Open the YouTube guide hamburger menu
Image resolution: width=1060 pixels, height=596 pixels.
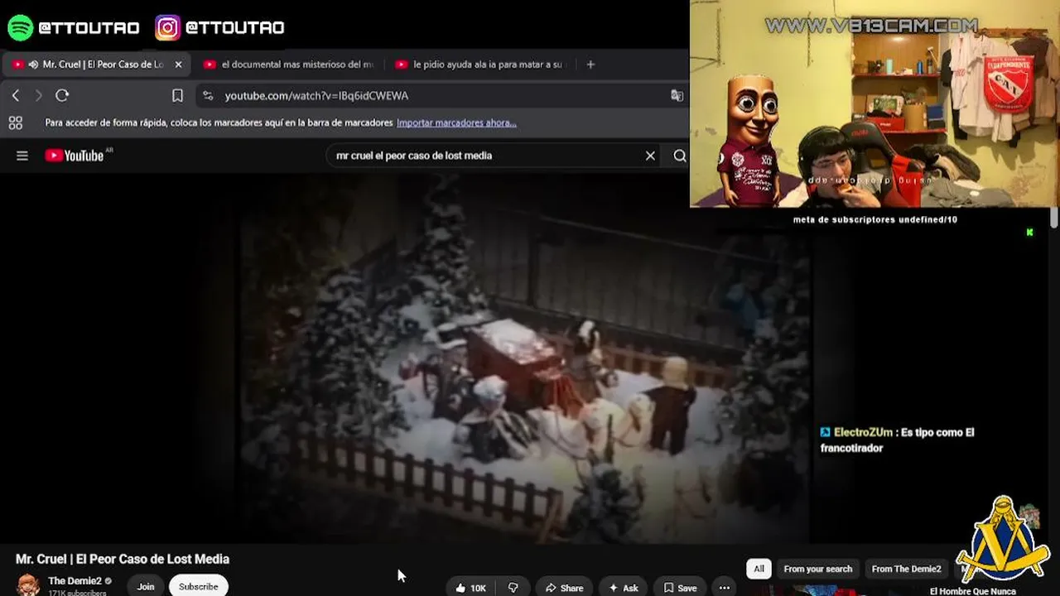22,156
